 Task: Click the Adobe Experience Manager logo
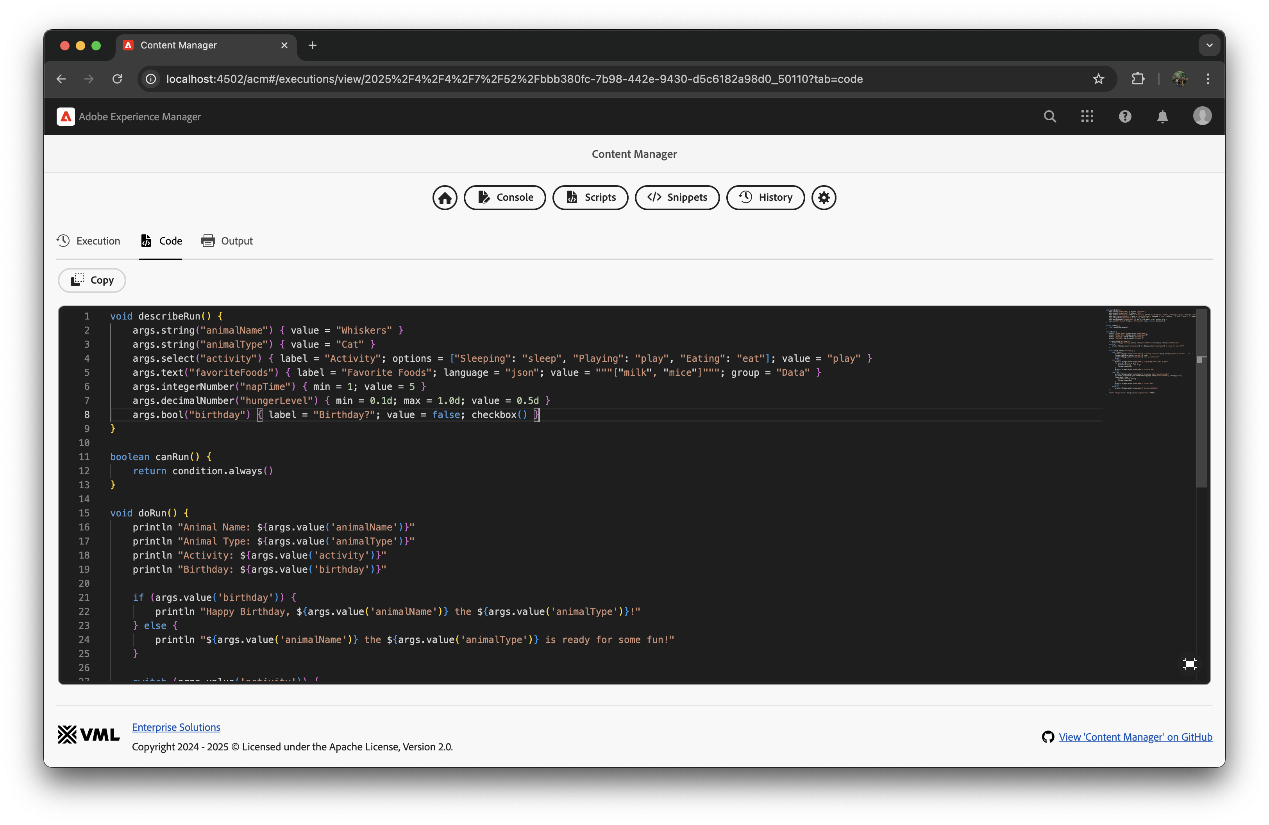(66, 117)
